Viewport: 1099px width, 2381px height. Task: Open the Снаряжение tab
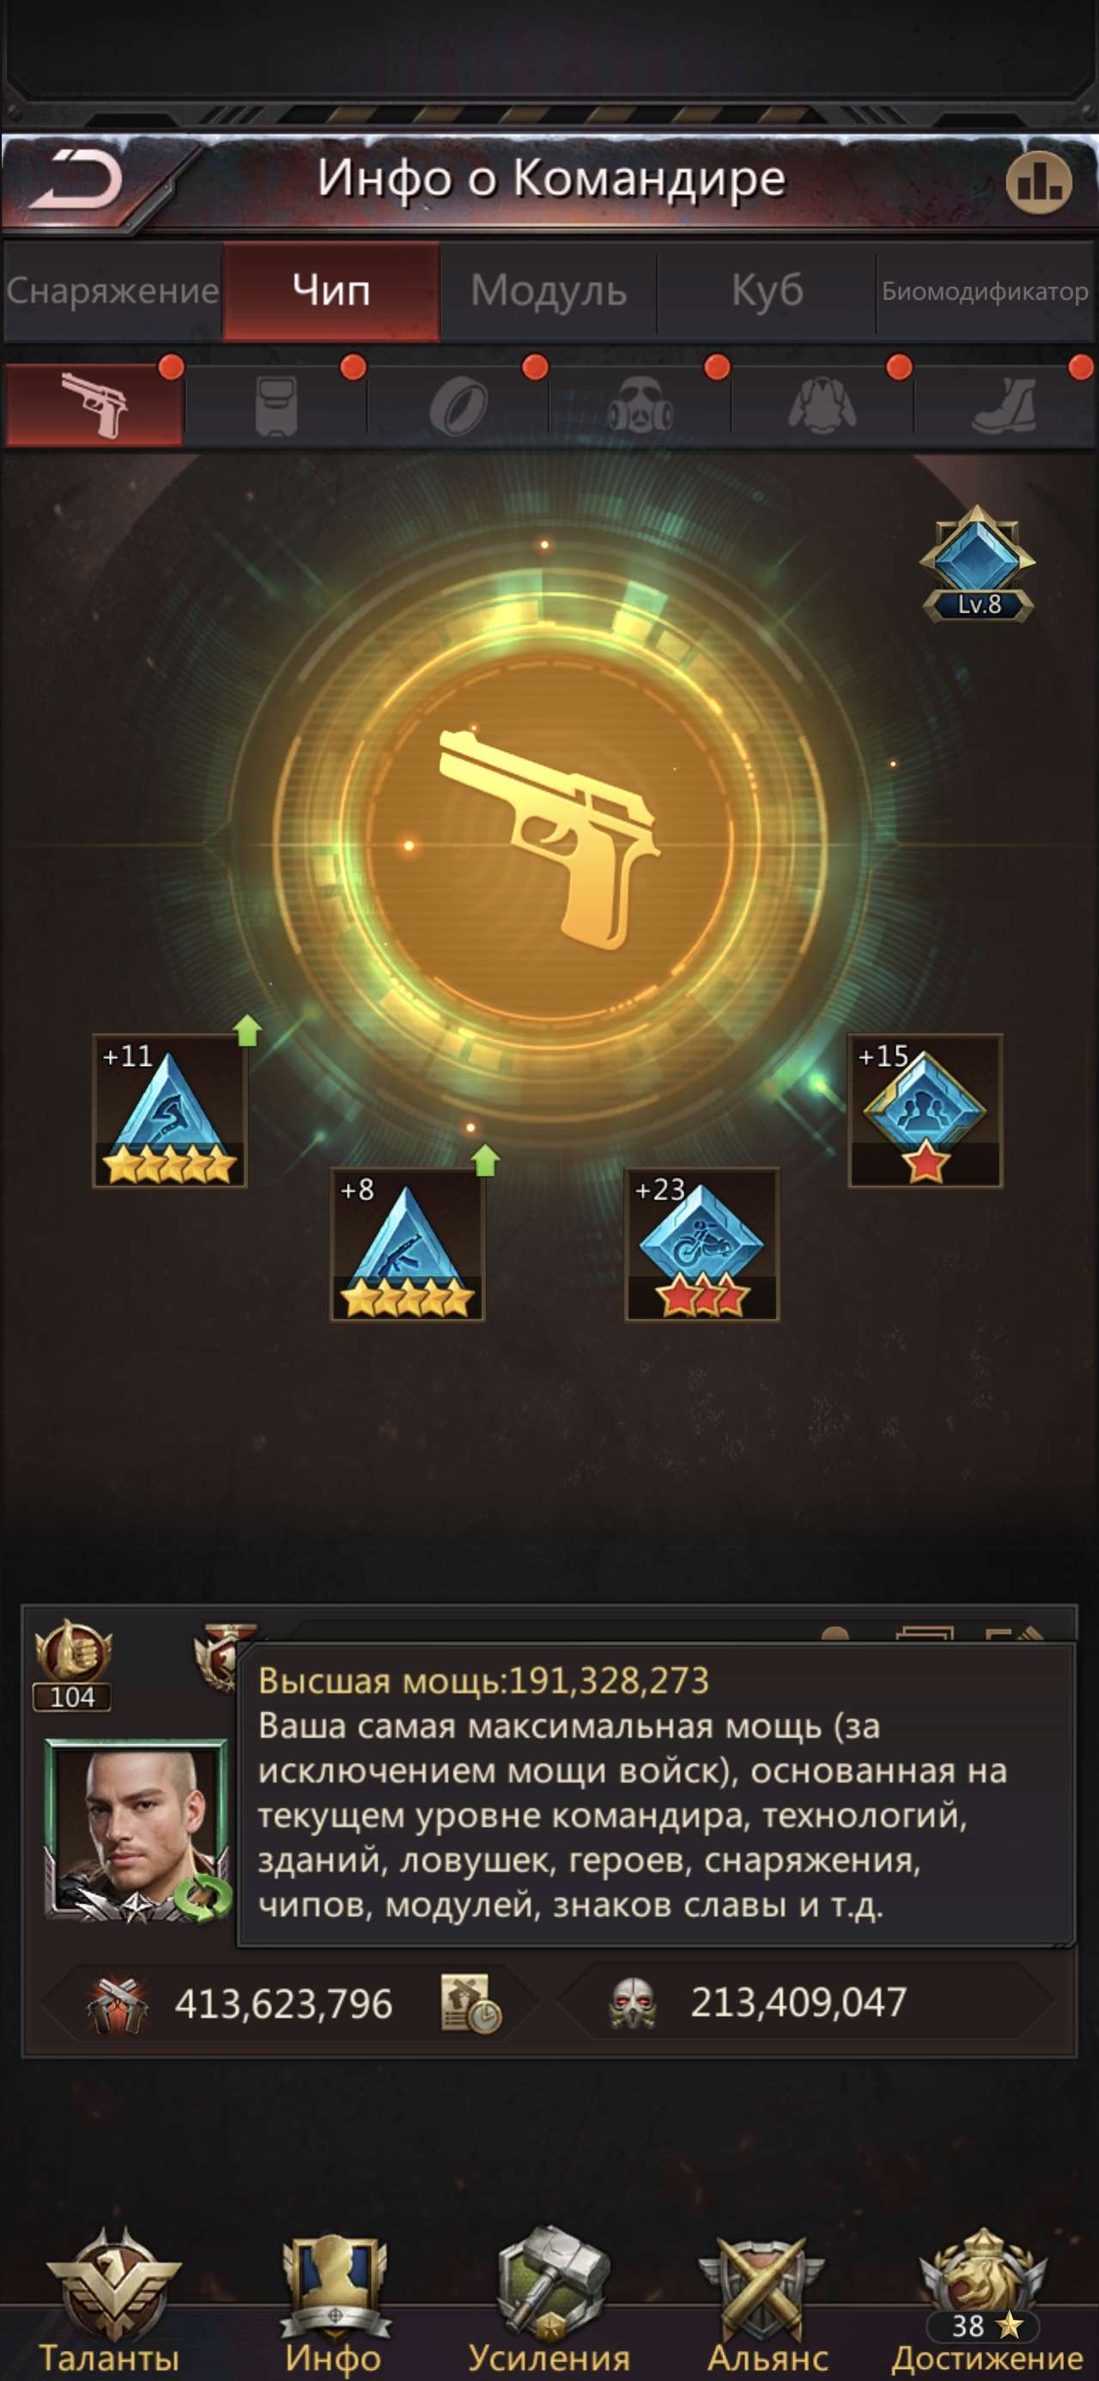(x=112, y=291)
